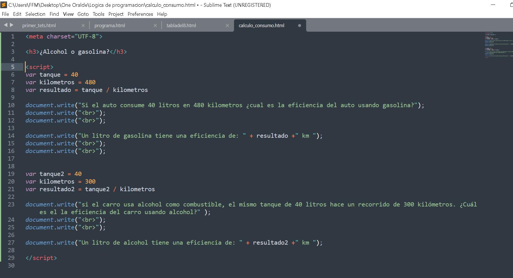
Task: Click the 'Si el auto consume 40 litros' string
Action: point(248,105)
